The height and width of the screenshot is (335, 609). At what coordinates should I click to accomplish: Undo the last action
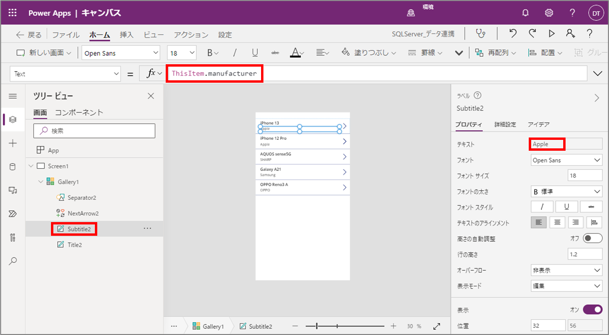pos(513,34)
